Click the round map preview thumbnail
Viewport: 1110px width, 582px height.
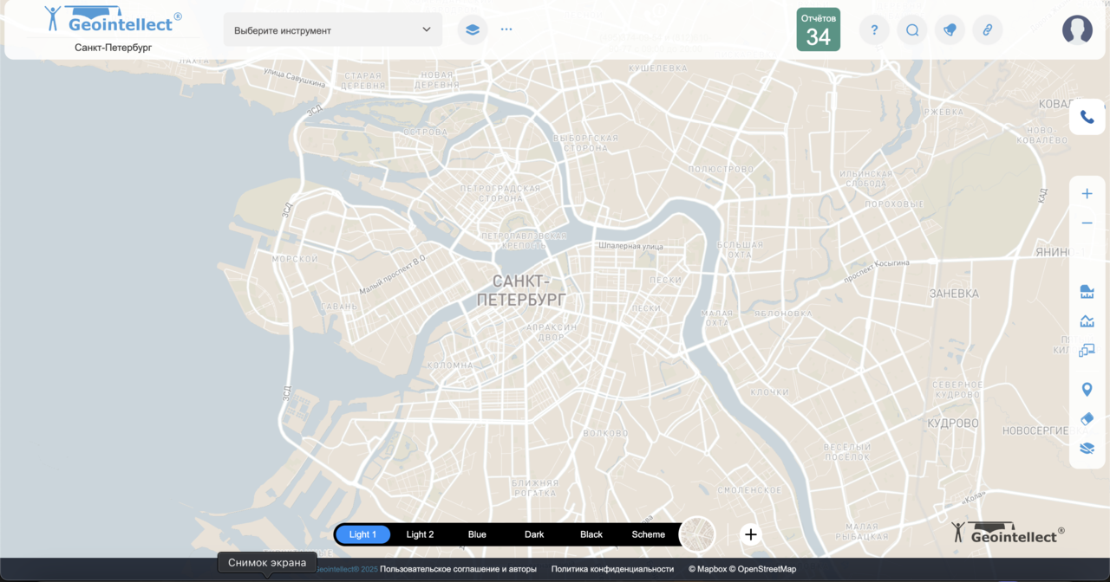(697, 534)
